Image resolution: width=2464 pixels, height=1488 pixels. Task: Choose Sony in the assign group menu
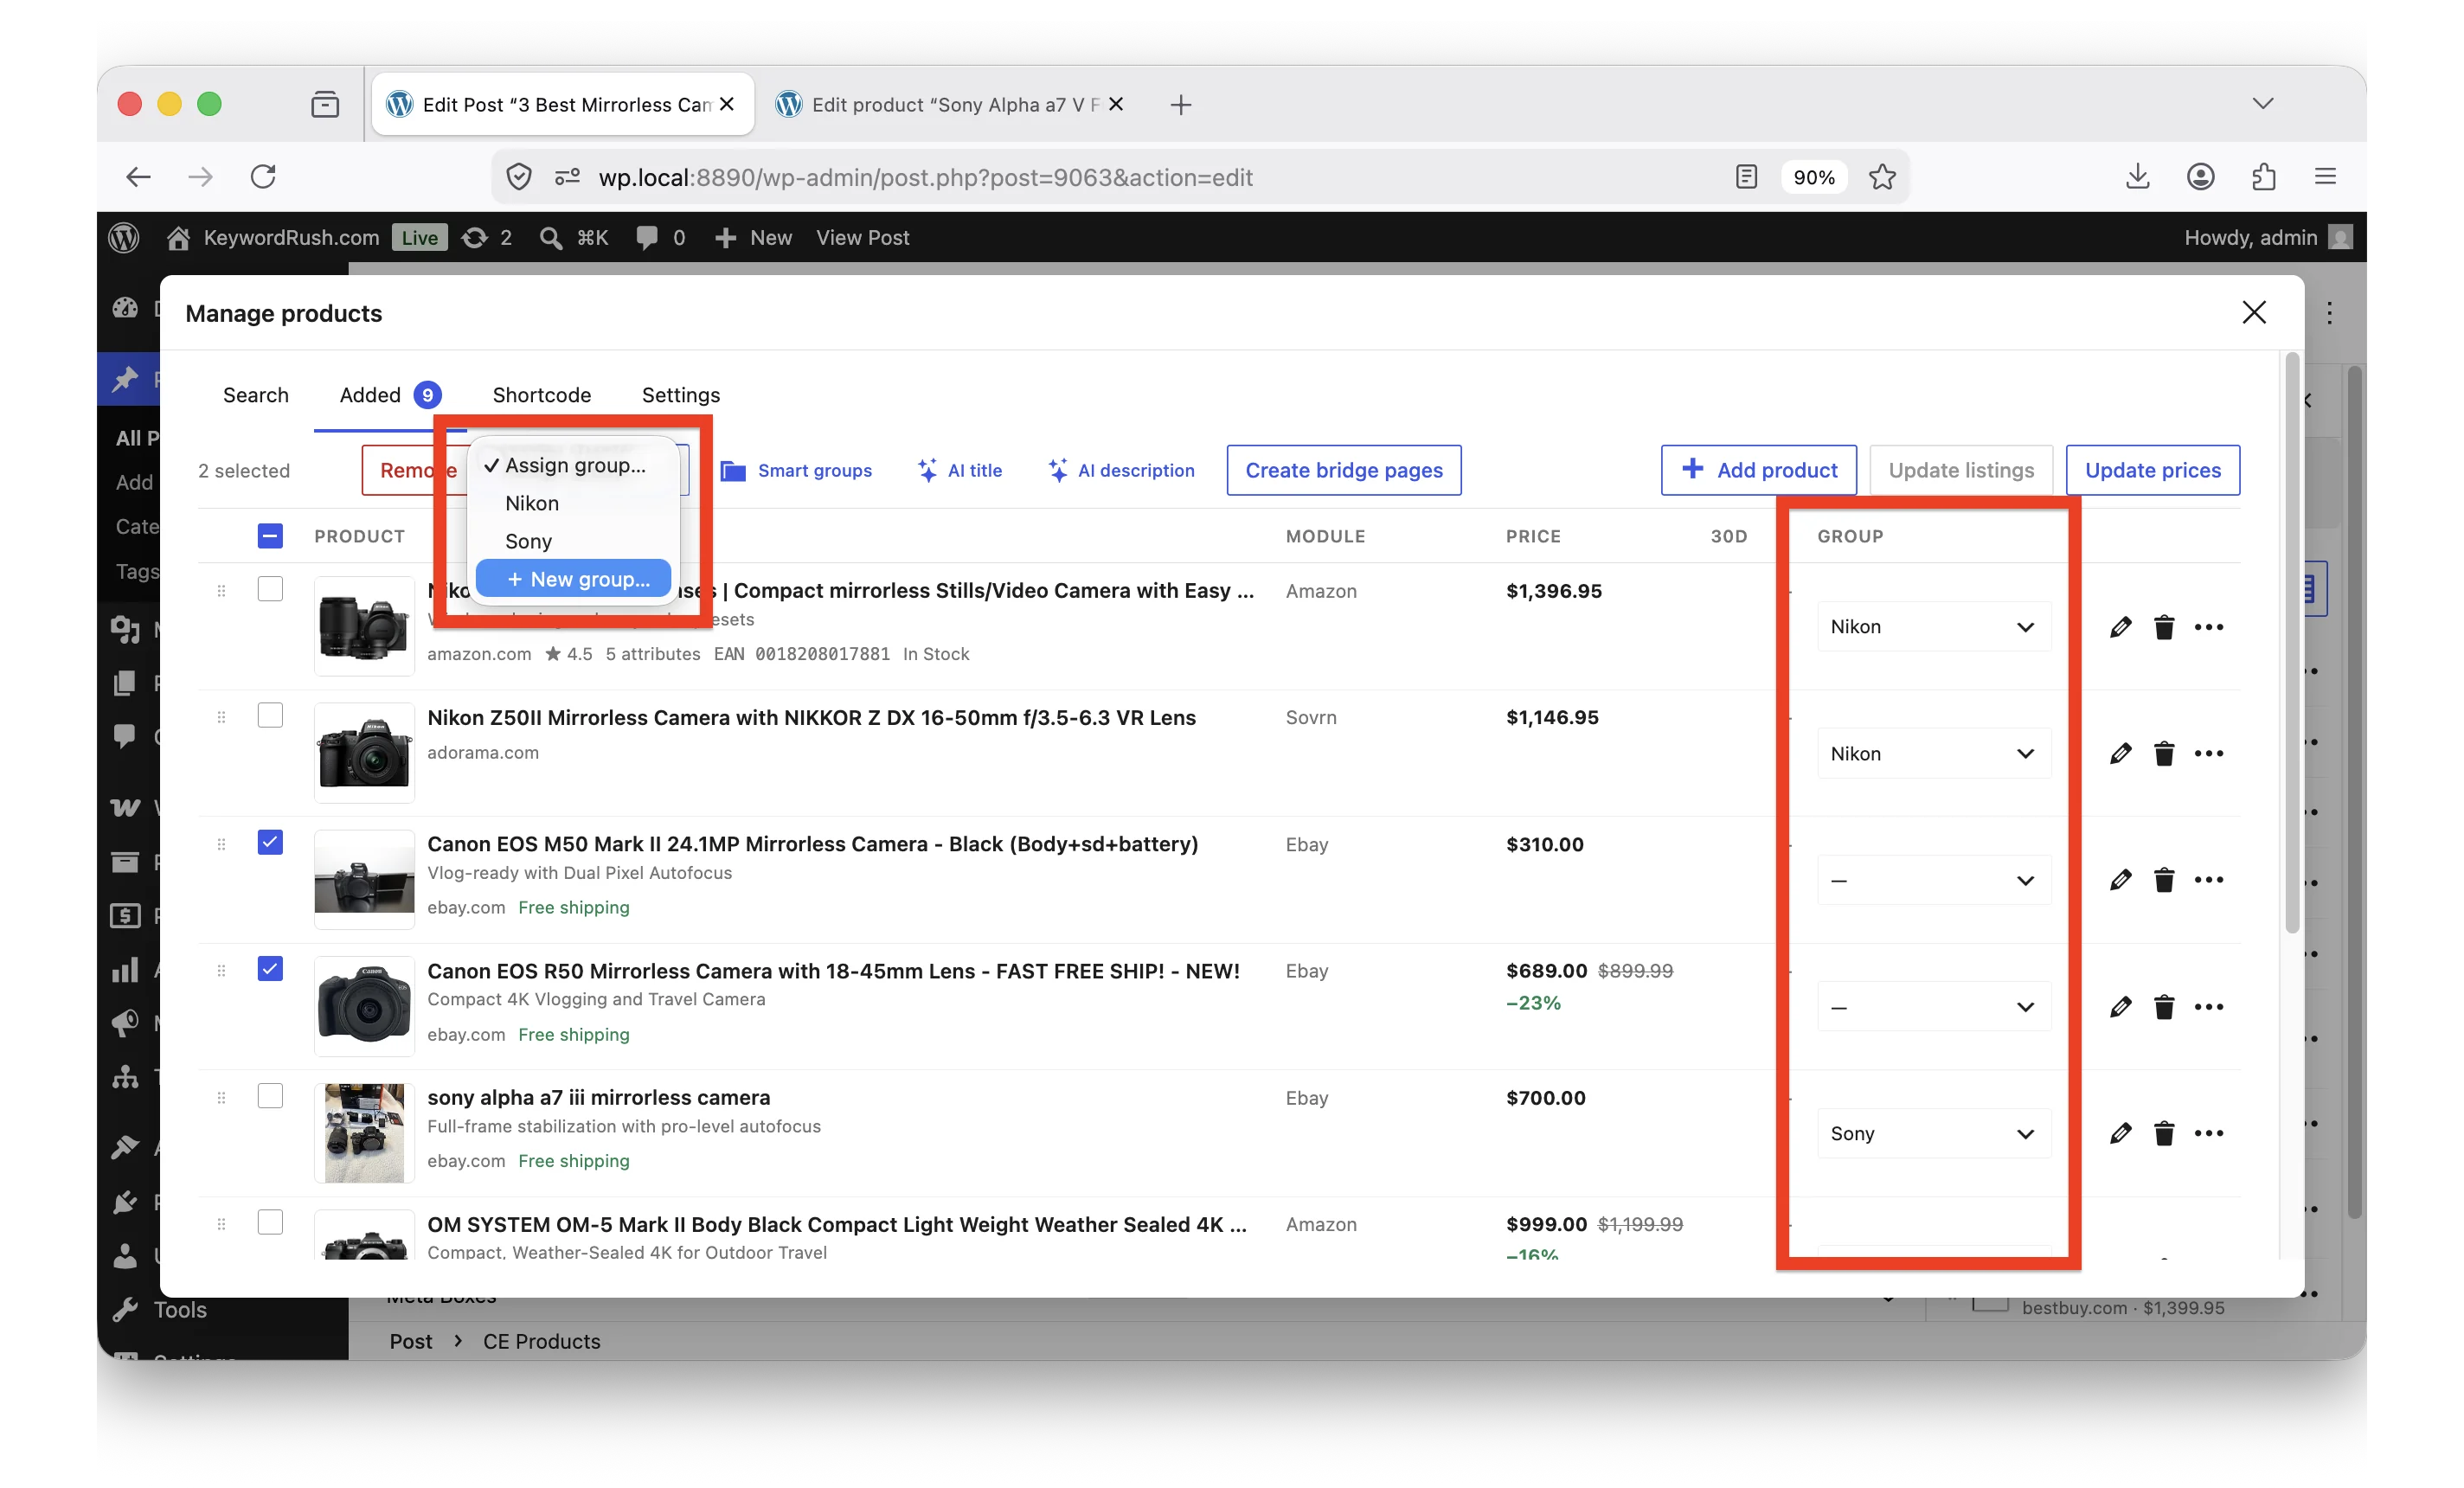tap(573, 541)
